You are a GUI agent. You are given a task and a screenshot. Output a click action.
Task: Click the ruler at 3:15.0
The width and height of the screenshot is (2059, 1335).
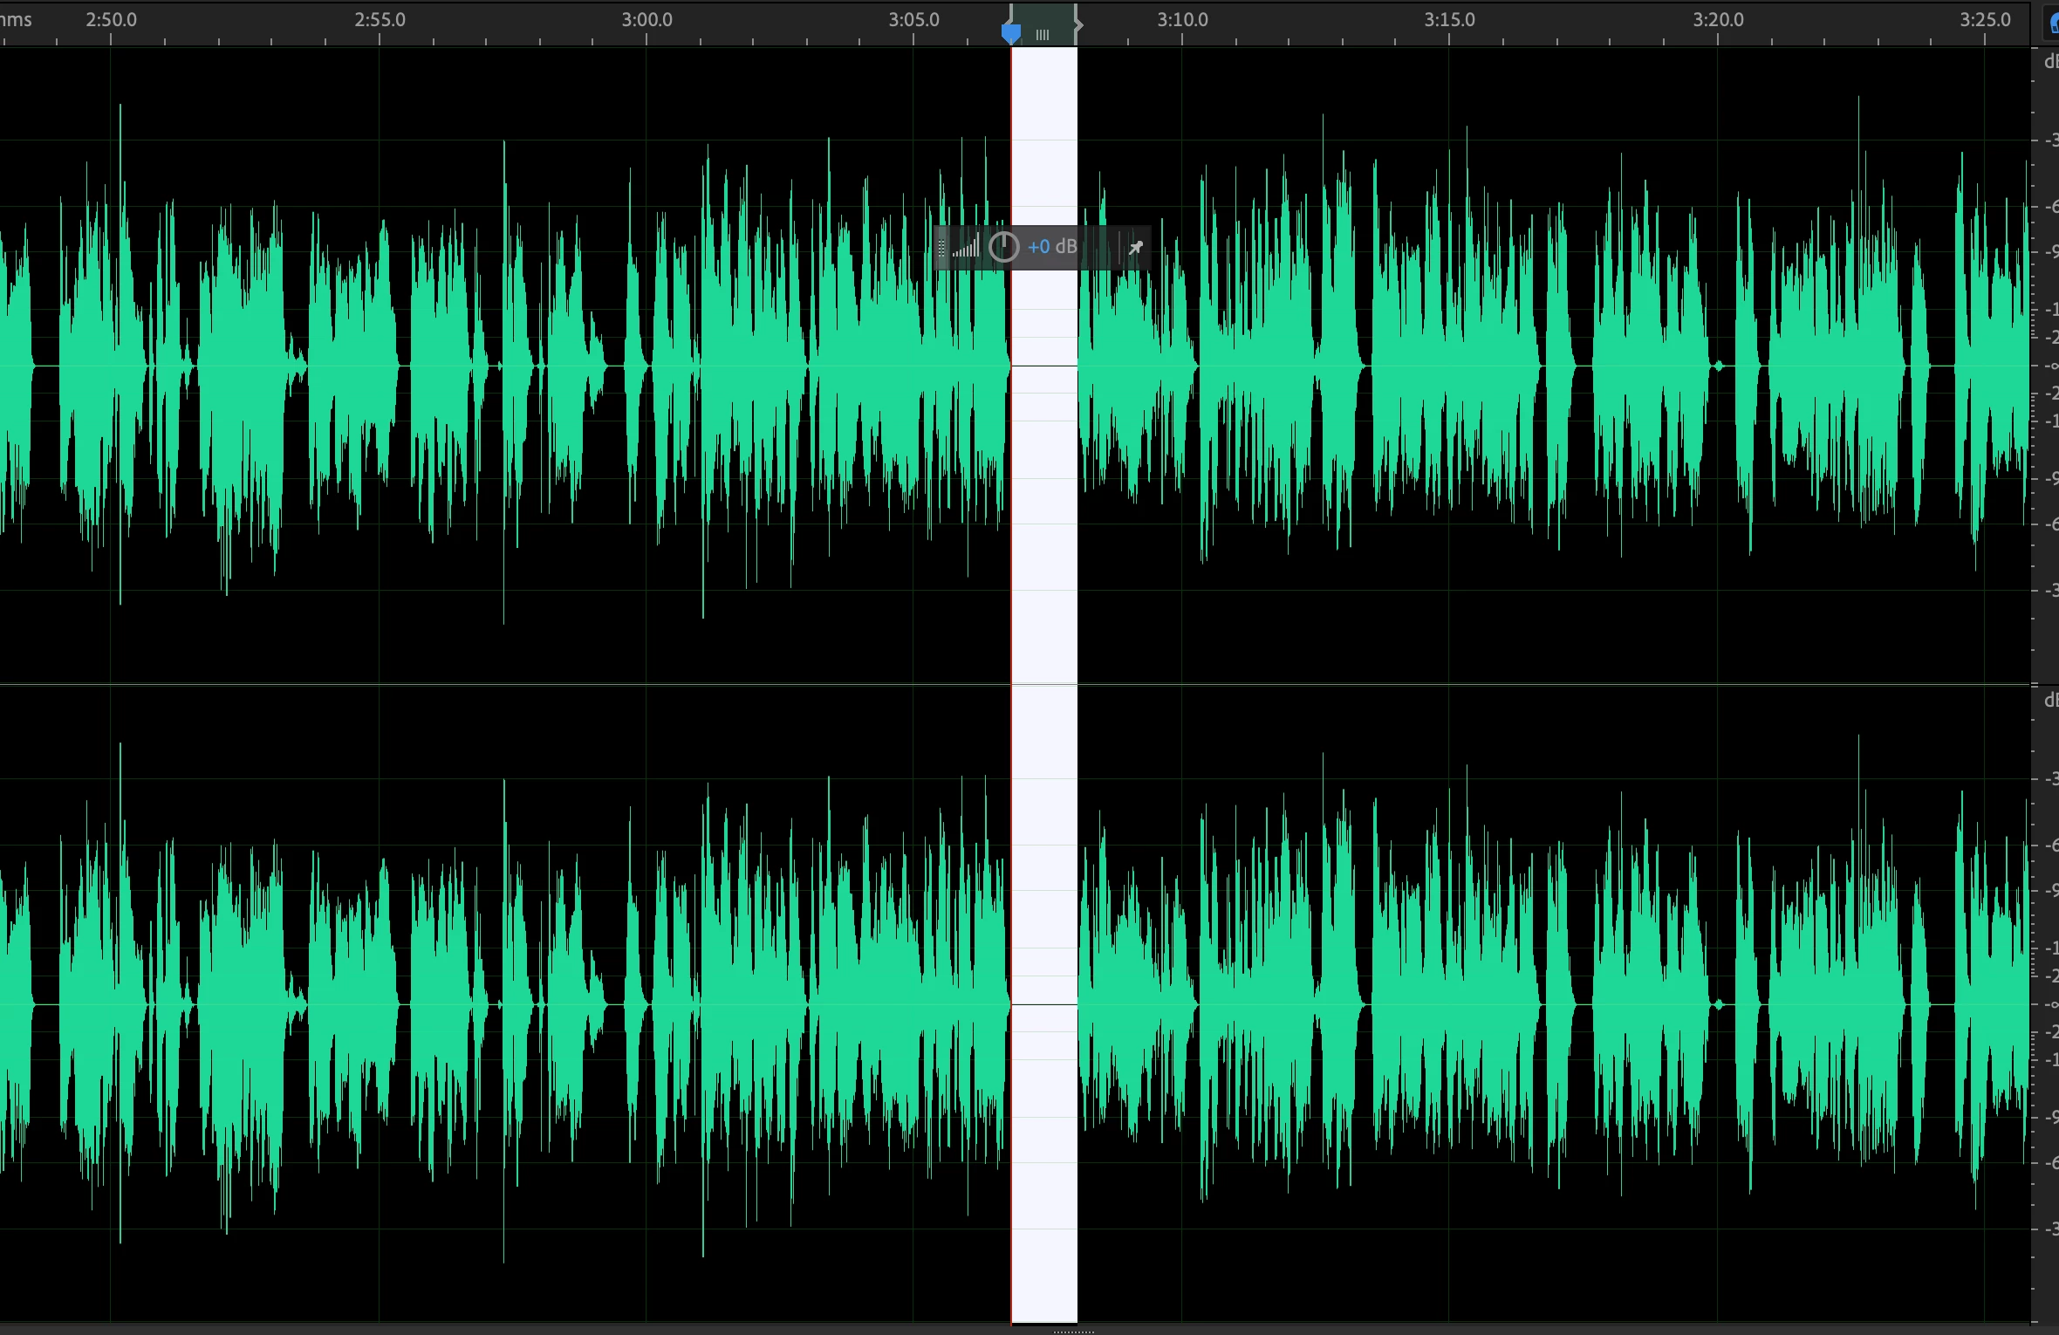coord(1449,20)
